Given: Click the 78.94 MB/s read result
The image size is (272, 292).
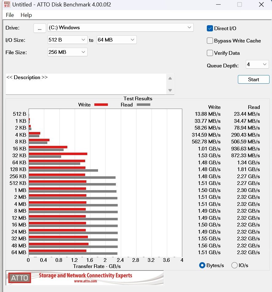Looking at the screenshot, I should click(247, 128).
